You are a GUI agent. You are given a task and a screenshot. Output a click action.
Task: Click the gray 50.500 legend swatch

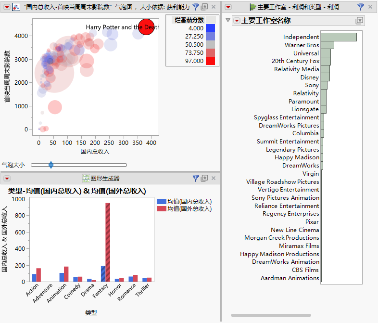210,45
